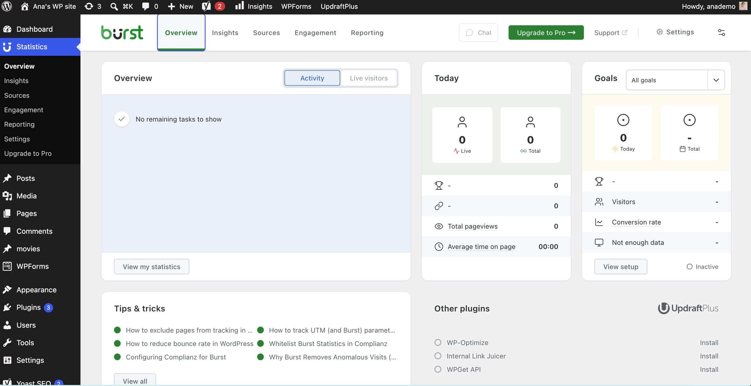Viewport: 751px width, 386px height.
Task: Click the View my statistics button
Action: click(151, 267)
